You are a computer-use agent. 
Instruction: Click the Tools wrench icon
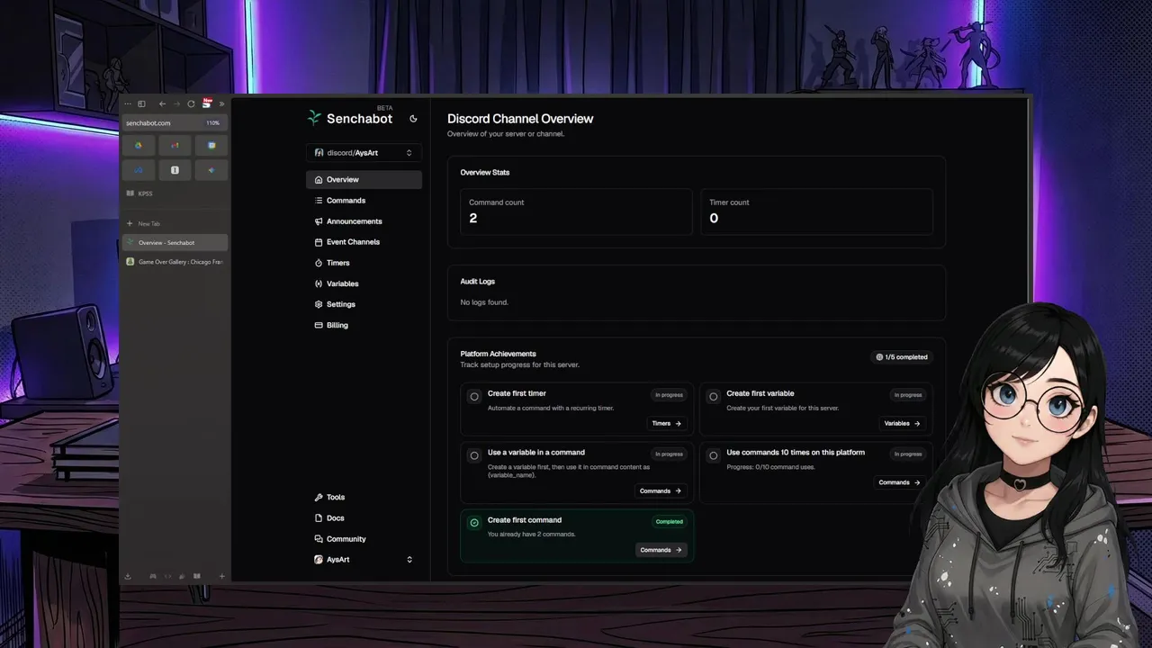[x=319, y=498]
